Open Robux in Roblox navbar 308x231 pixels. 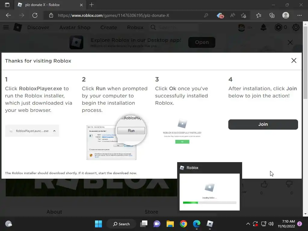(x=135, y=27)
